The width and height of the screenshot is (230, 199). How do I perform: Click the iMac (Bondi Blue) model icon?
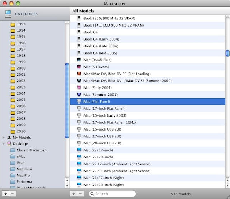pos(79,60)
